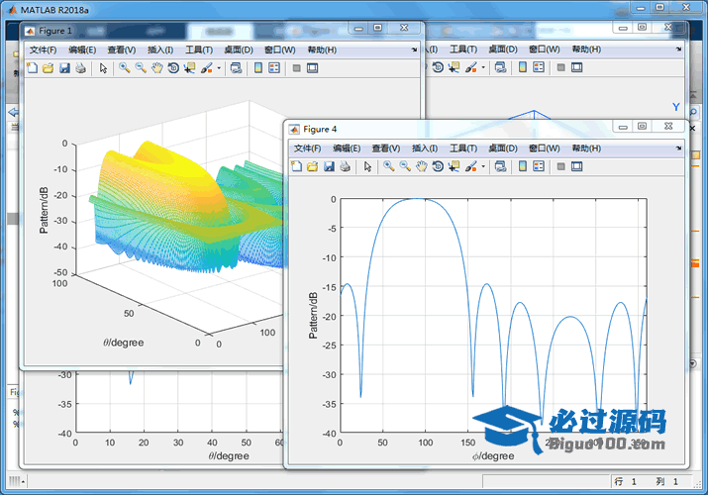The width and height of the screenshot is (708, 495).
Task: Open 文件(F) menu in Figure 4
Action: 308,148
